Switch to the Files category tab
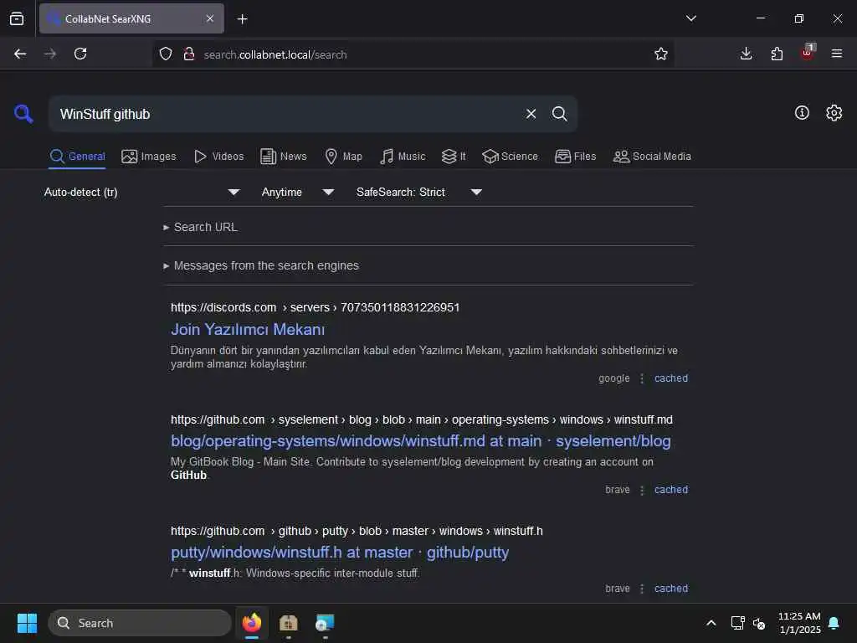This screenshot has width=857, height=643. 575,157
